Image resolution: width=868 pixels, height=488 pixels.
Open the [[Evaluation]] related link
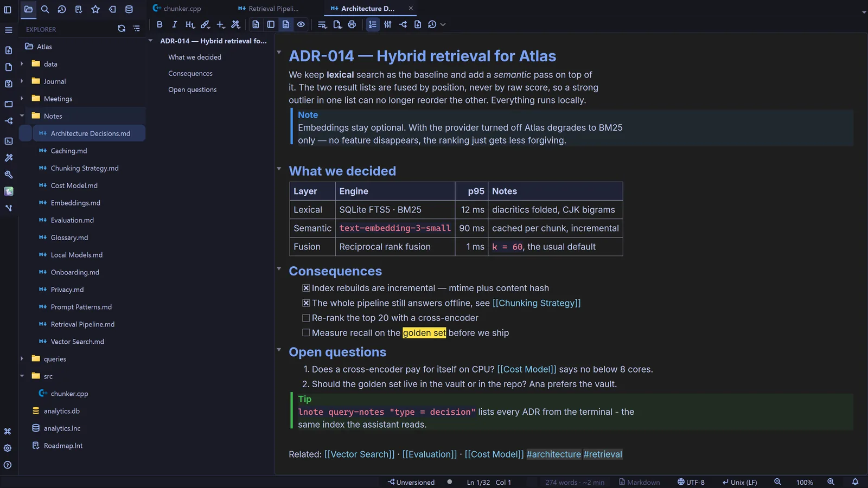(430, 454)
